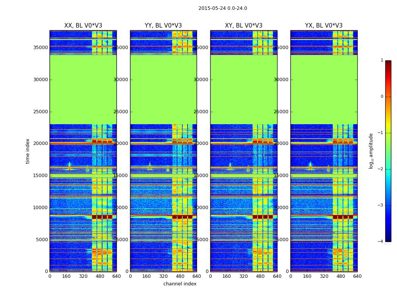Click the YX, BL V0*V3 subplot title
This screenshot has height=302, width=397.
point(324,26)
